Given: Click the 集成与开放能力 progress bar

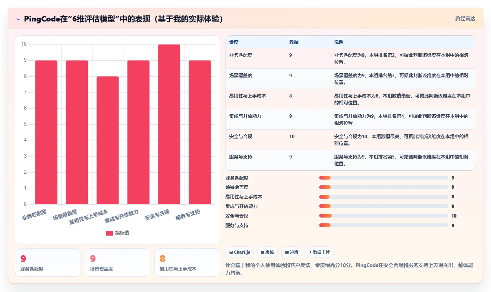Looking at the screenshot, I should [x=384, y=206].
